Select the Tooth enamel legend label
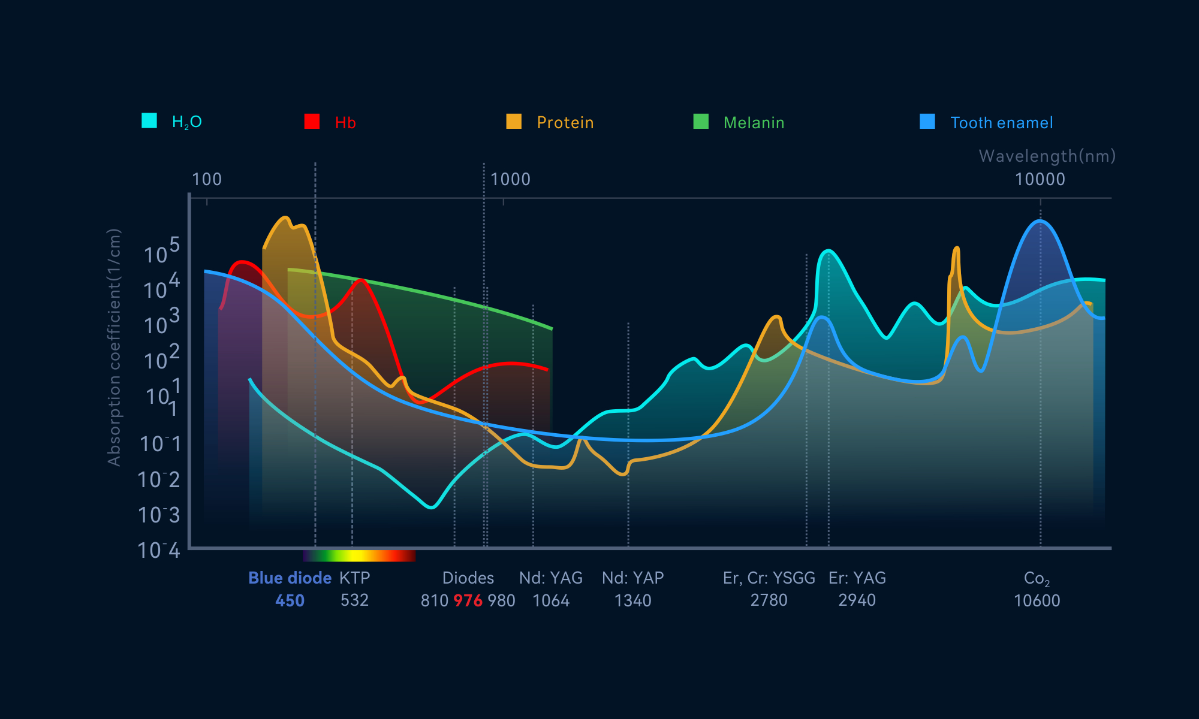The height and width of the screenshot is (719, 1199). click(x=1001, y=123)
